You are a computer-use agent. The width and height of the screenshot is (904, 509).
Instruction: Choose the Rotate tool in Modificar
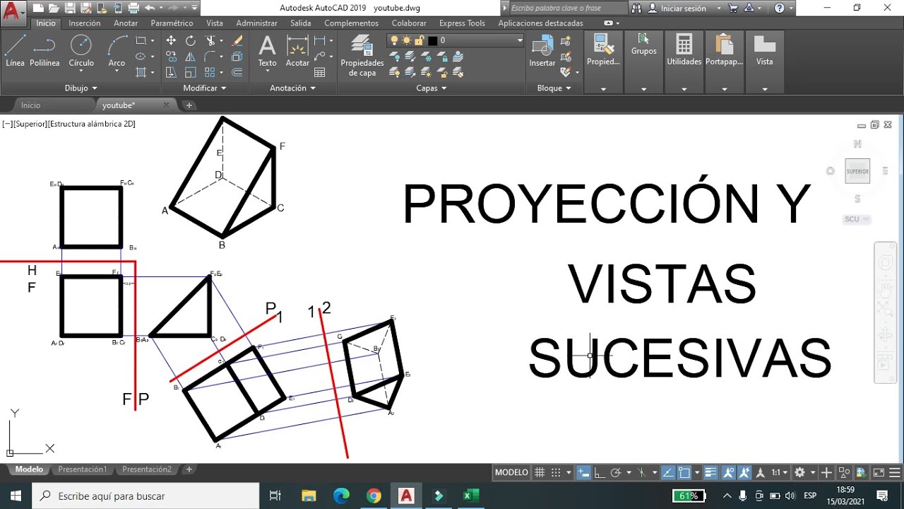point(190,40)
